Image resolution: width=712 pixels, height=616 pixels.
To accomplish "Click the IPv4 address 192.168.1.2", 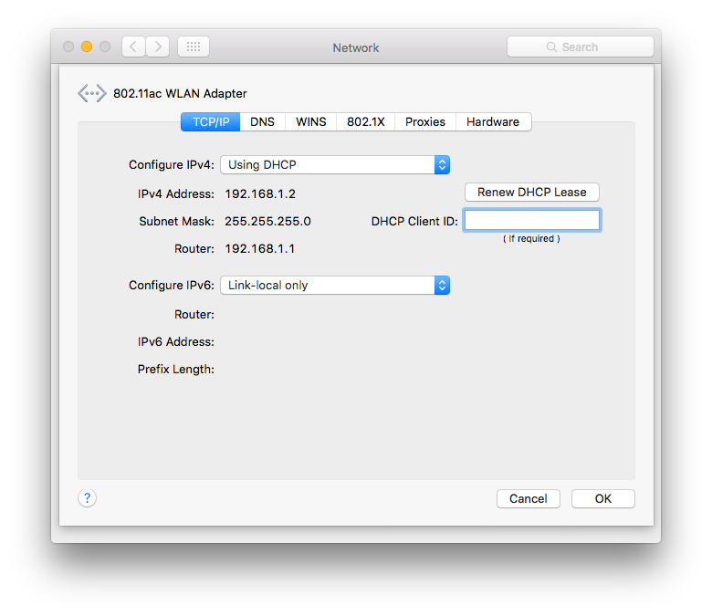I will [x=260, y=193].
